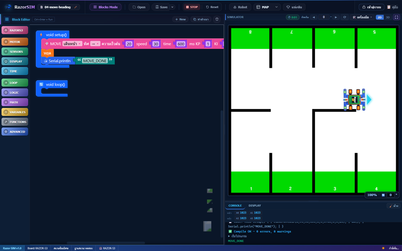Click the Reset button
402x251 pixels.
coord(212,7)
